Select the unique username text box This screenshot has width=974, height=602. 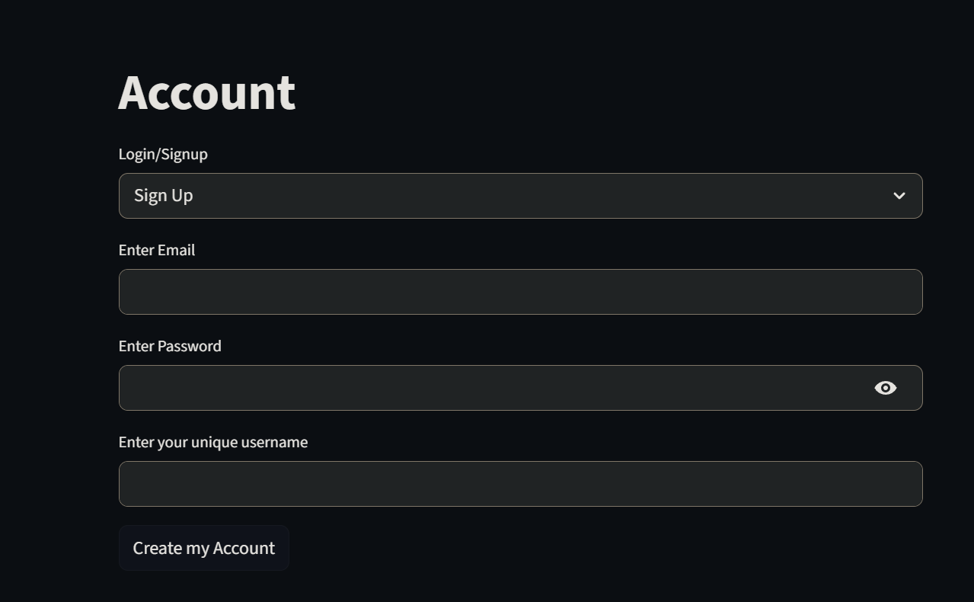(520, 484)
